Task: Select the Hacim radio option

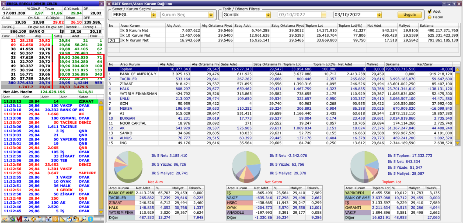Action: click(430, 17)
